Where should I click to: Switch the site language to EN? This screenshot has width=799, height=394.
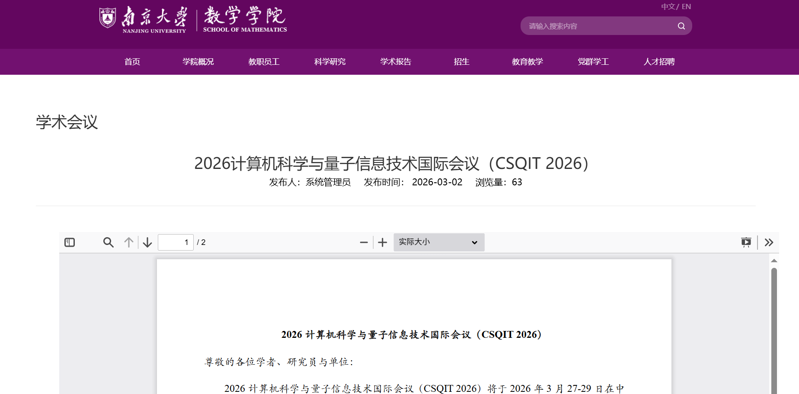click(x=686, y=6)
